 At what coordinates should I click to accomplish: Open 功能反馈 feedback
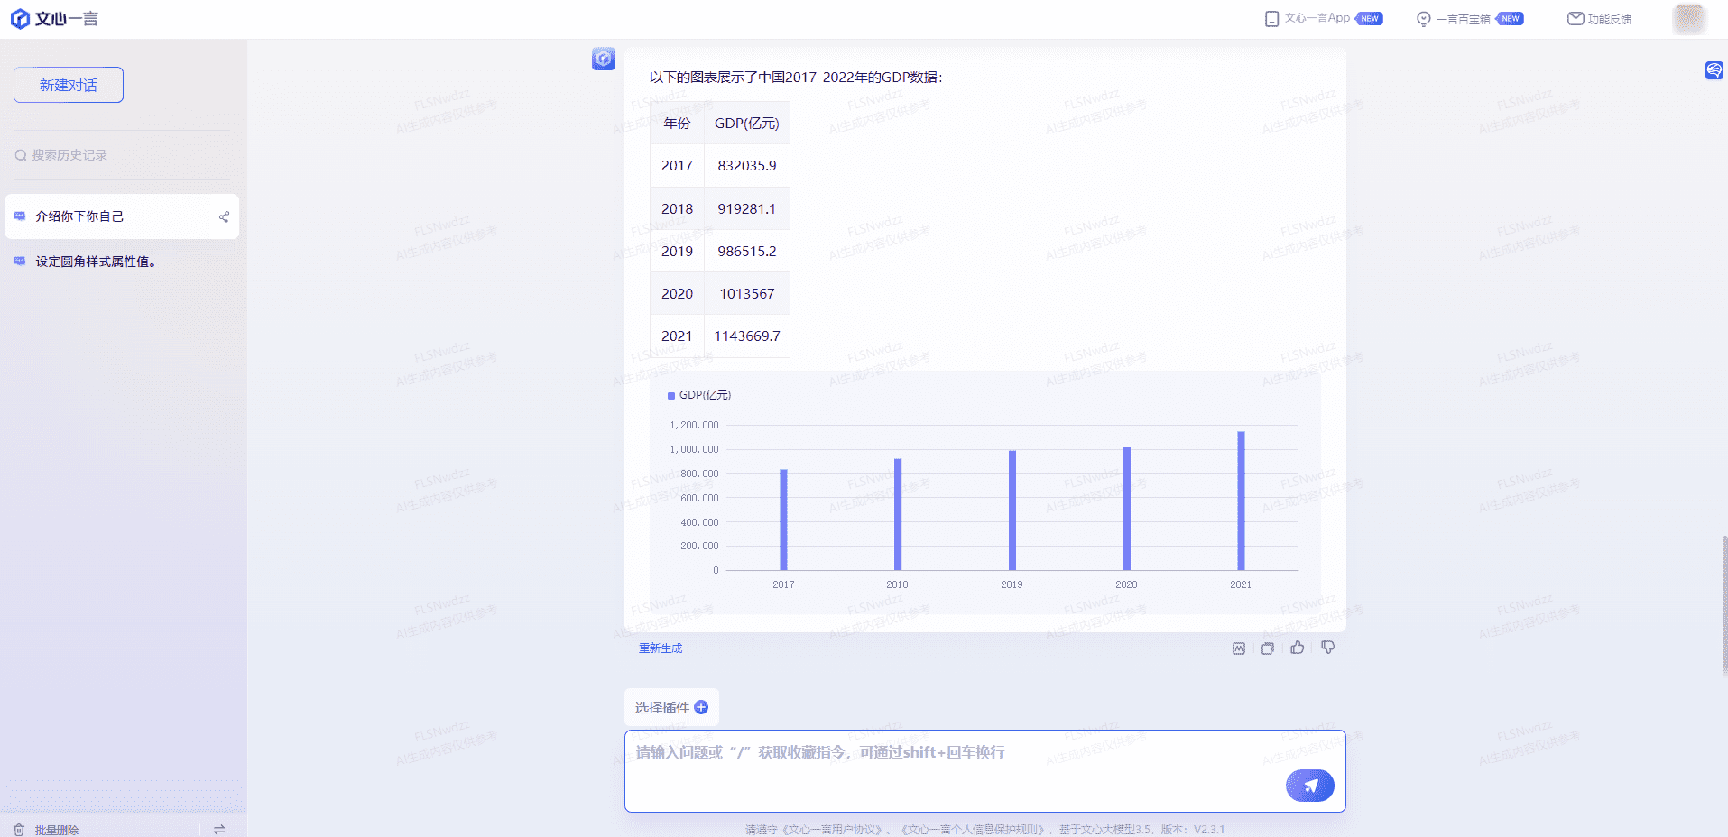coord(1599,19)
